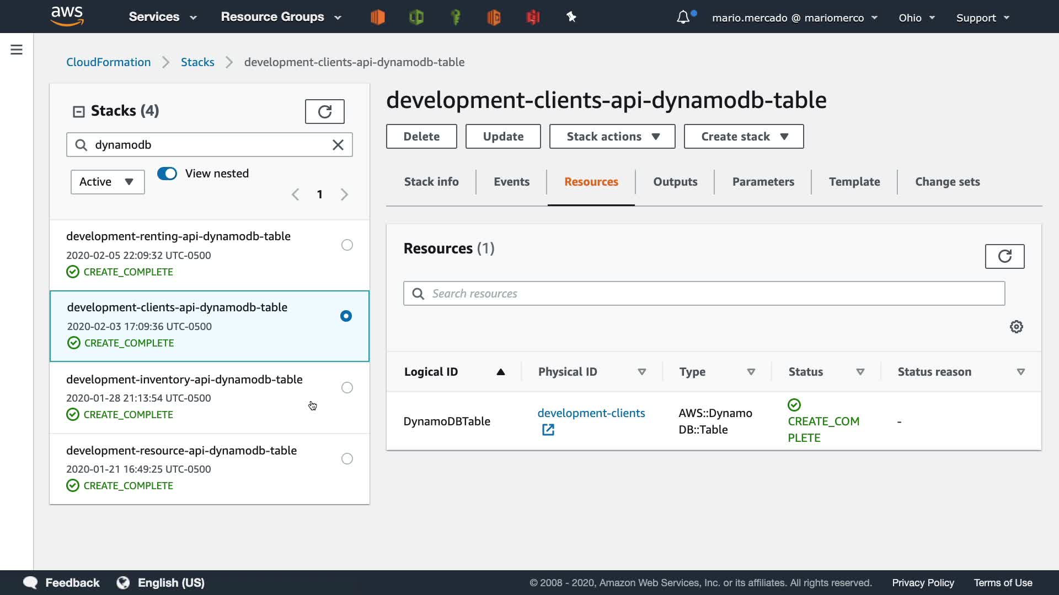Select development-resource-api-dynamodb-table radio button
This screenshot has height=595, width=1059.
pyautogui.click(x=347, y=459)
